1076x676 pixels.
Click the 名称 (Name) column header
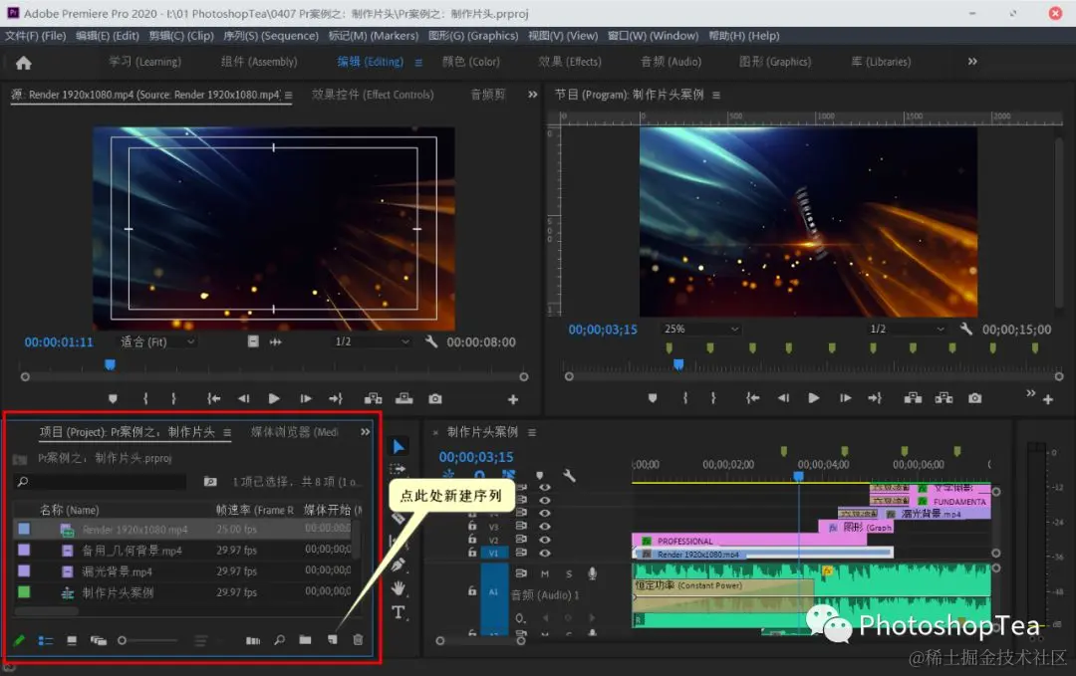point(69,510)
